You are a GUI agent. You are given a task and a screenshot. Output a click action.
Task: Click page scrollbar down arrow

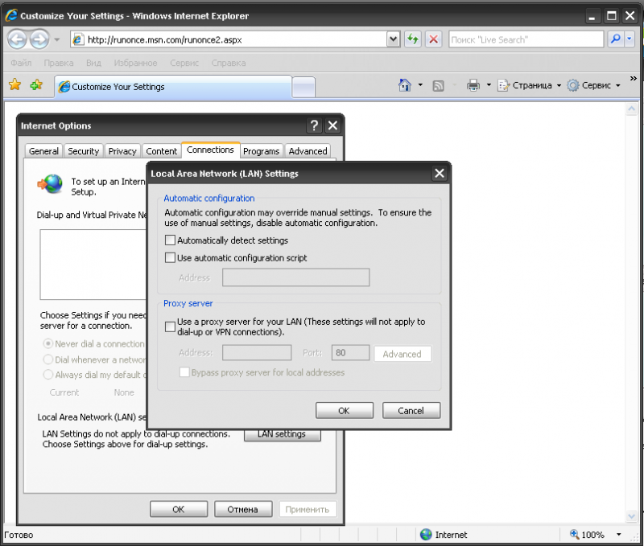click(631, 516)
